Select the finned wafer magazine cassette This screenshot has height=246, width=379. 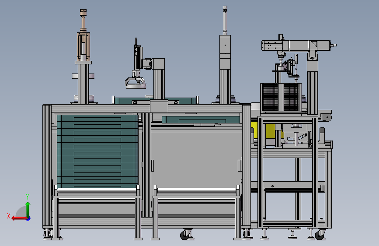point(281,97)
